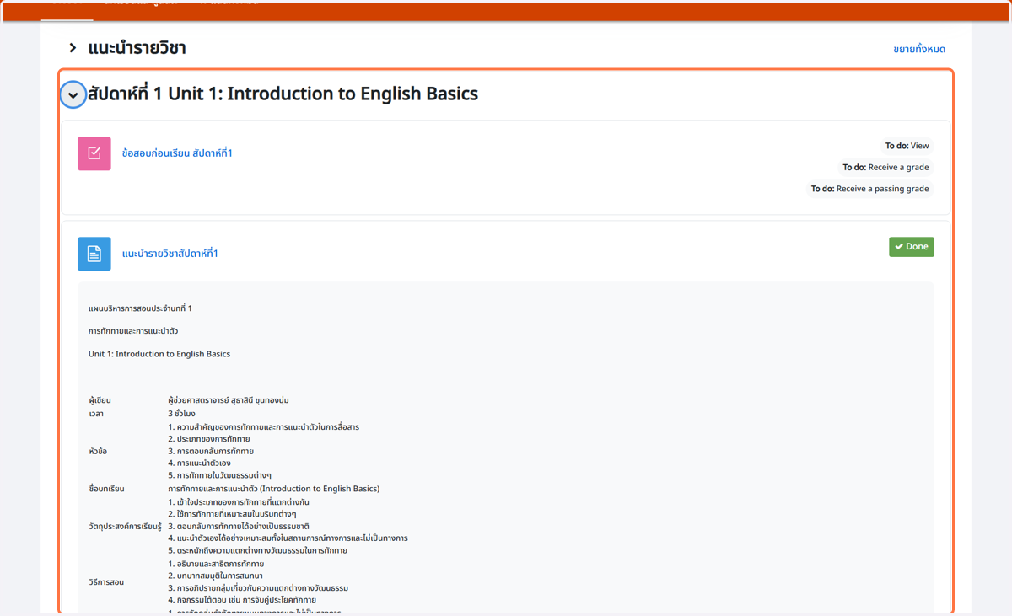The image size is (1012, 616).
Task: Click the 'หัวข้อ' row label
Action: [x=98, y=451]
